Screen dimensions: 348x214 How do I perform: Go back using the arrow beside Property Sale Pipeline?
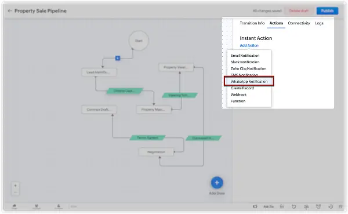9,11
